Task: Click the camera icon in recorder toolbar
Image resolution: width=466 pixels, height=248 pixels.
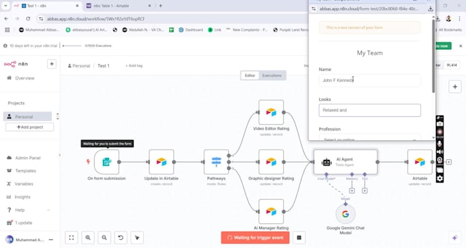Action: coord(440,124)
